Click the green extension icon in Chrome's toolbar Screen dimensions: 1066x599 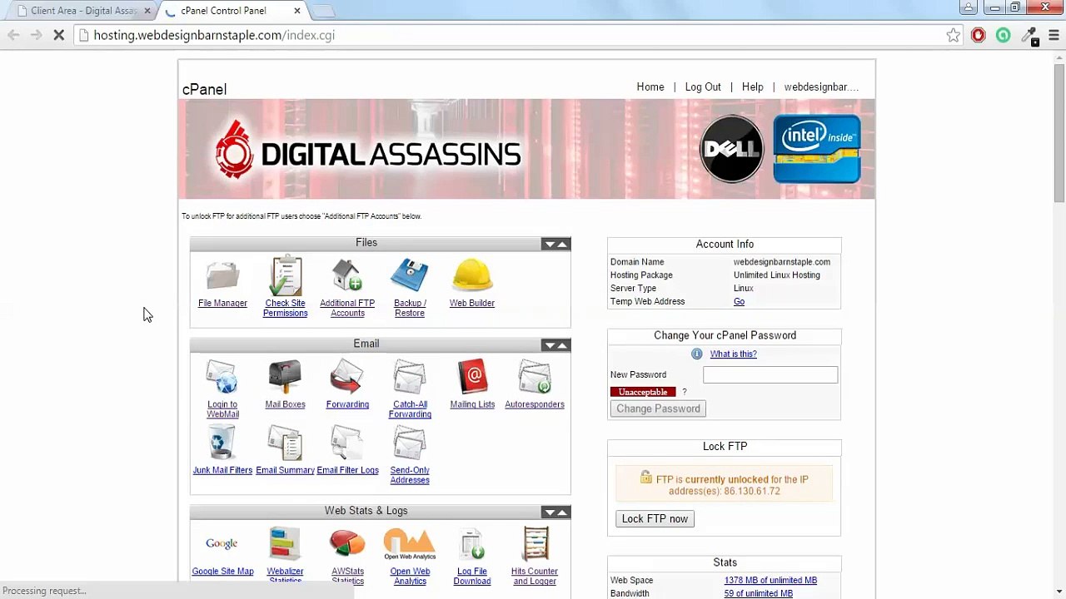tap(1004, 35)
